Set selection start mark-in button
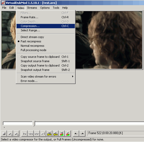 tap(76, 134)
